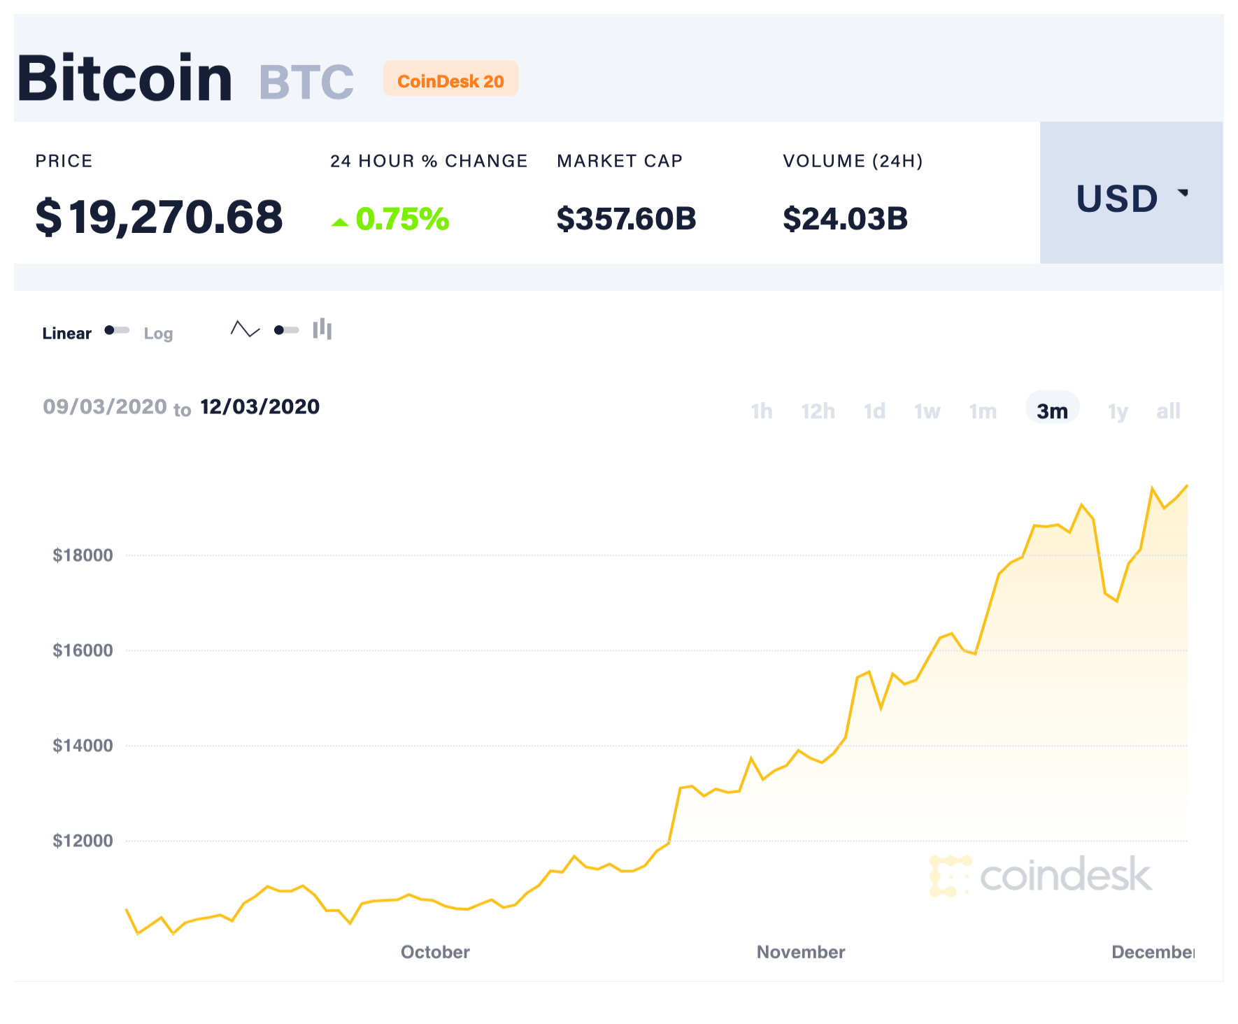Click the 09/03/2020 start date
Viewport: 1238px width, 1024px height.
point(105,406)
